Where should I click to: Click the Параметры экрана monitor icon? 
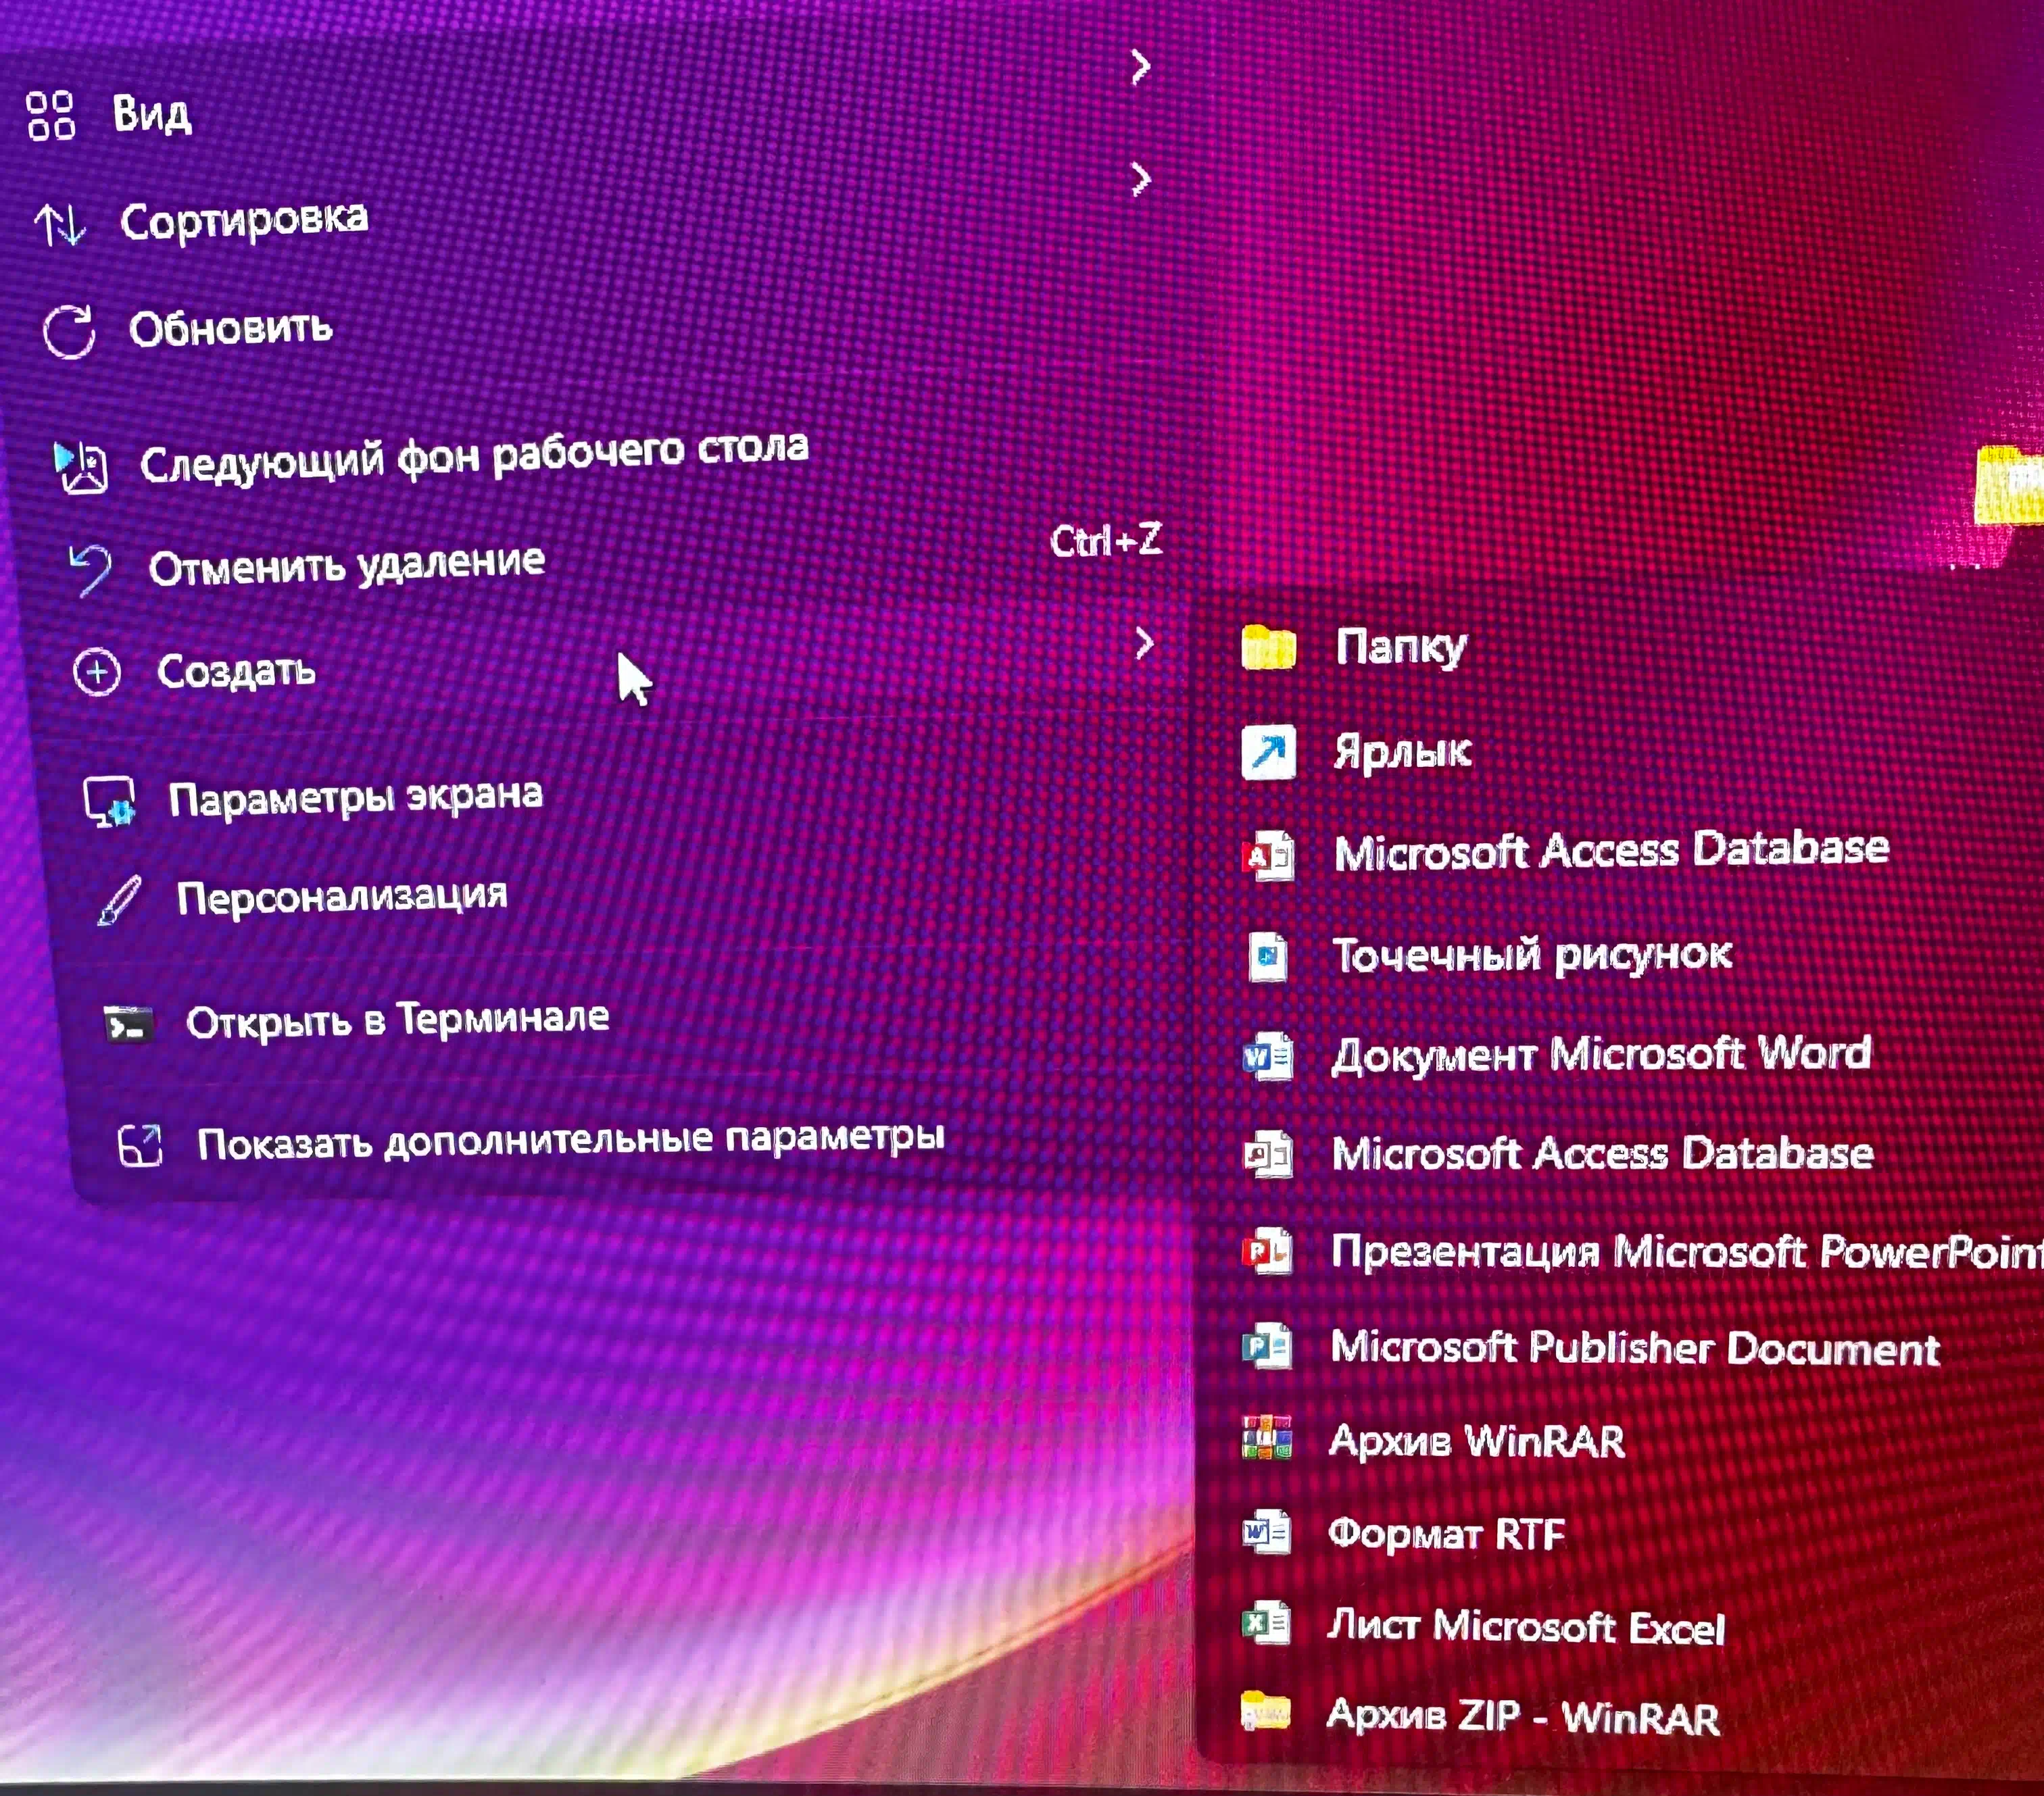click(110, 801)
